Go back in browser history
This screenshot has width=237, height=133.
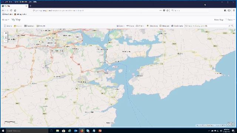3,10
